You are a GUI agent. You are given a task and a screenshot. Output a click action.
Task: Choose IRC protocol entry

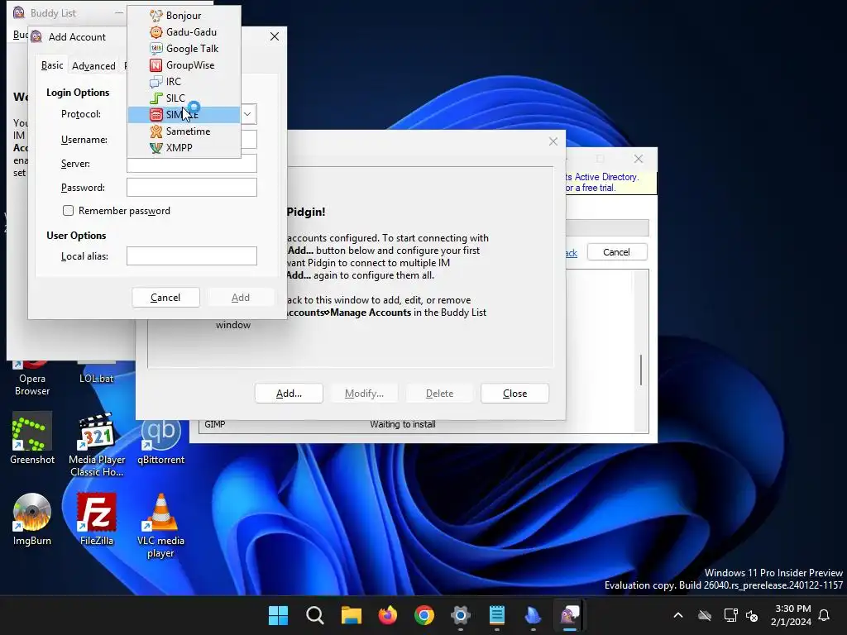[184, 82]
